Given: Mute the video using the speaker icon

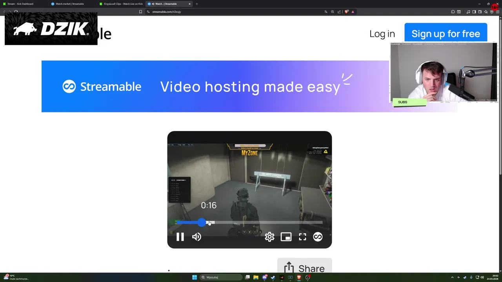Looking at the screenshot, I should [x=196, y=237].
